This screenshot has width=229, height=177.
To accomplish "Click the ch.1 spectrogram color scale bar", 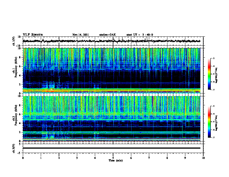I will pos(209,74).
